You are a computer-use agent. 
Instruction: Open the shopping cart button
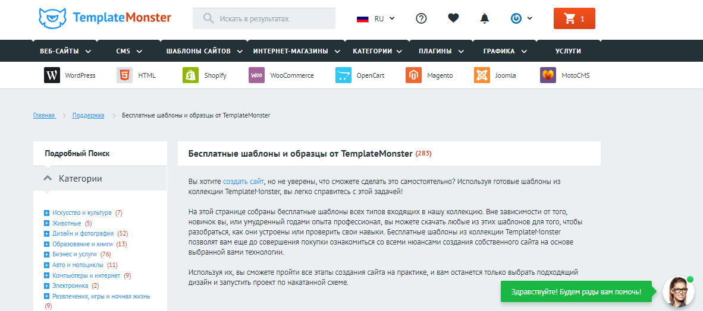click(x=575, y=18)
